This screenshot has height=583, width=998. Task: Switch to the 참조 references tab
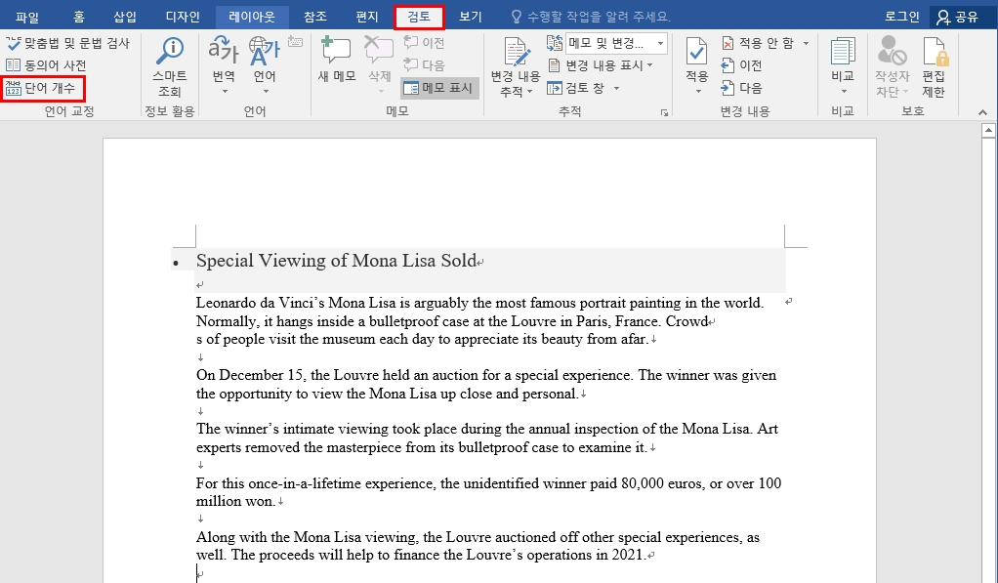[x=315, y=17]
